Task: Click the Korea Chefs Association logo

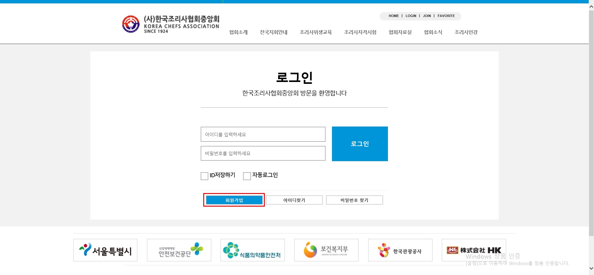Action: click(171, 24)
